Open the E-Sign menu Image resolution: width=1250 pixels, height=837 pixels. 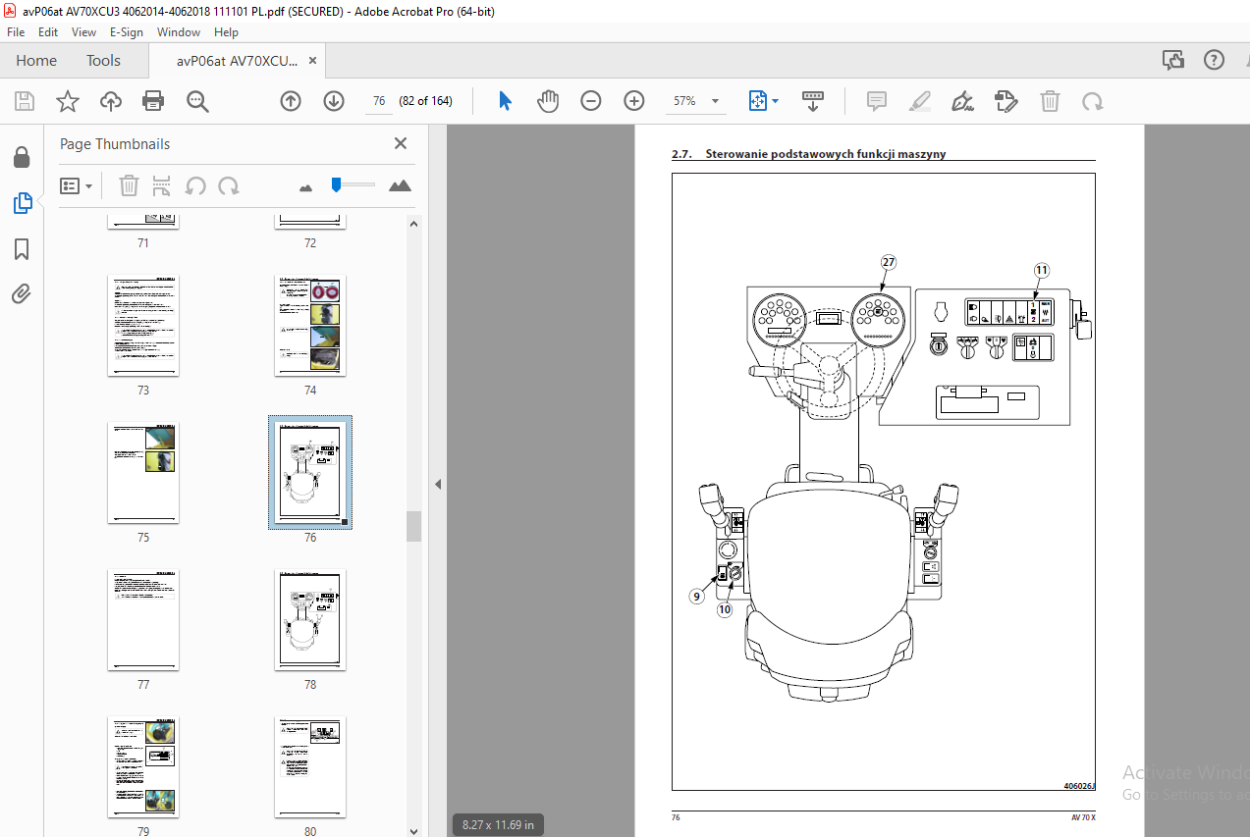point(127,32)
